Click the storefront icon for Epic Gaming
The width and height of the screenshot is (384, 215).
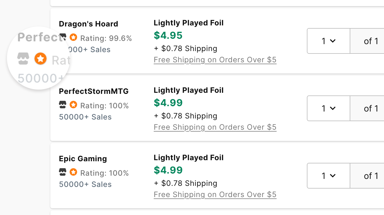click(x=63, y=172)
